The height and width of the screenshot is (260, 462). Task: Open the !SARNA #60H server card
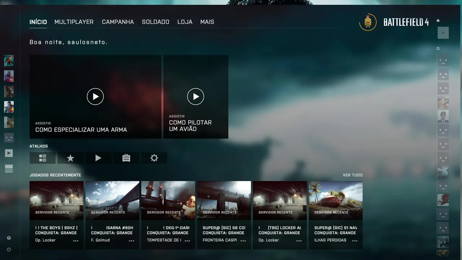[112, 215]
